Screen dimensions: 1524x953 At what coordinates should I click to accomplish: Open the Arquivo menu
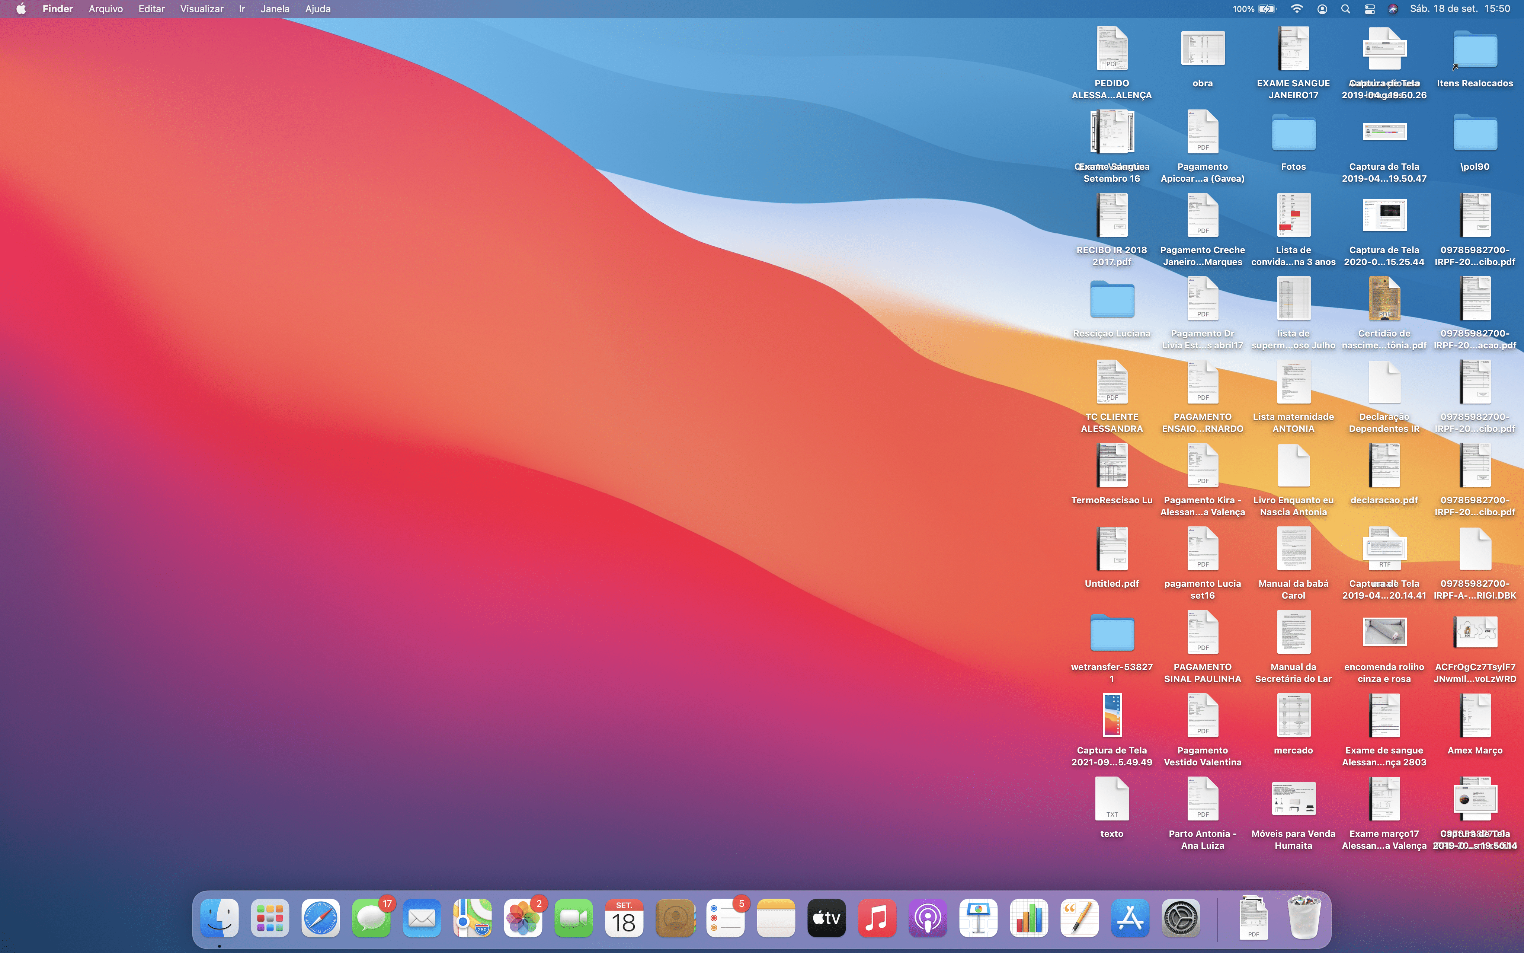pos(105,9)
